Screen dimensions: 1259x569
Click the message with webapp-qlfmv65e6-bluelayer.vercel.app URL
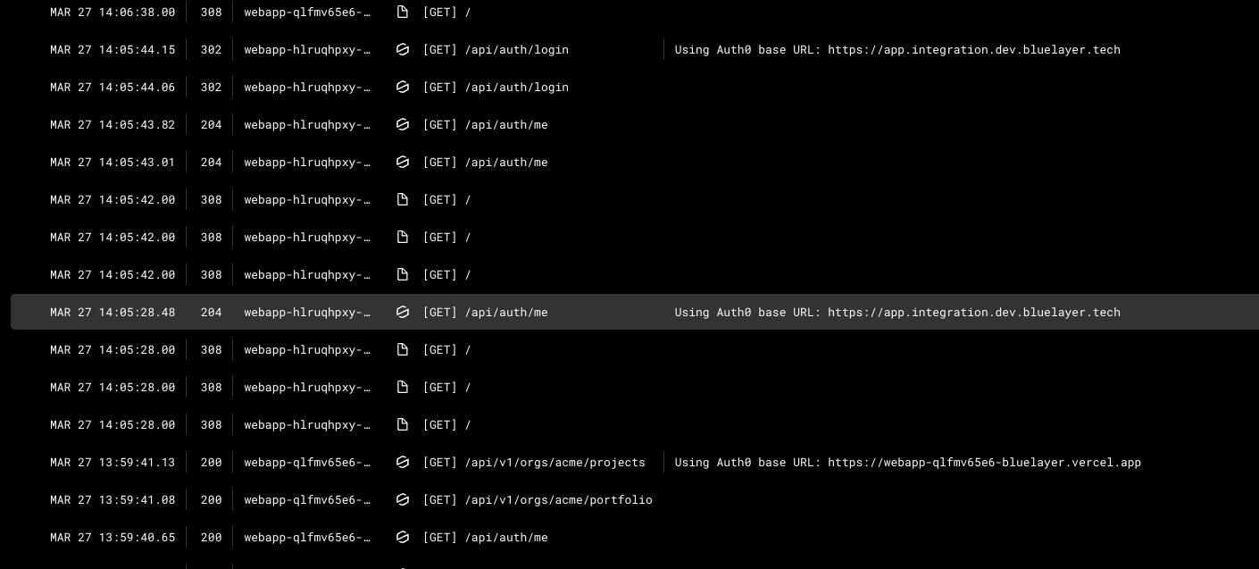pyautogui.click(x=908, y=463)
